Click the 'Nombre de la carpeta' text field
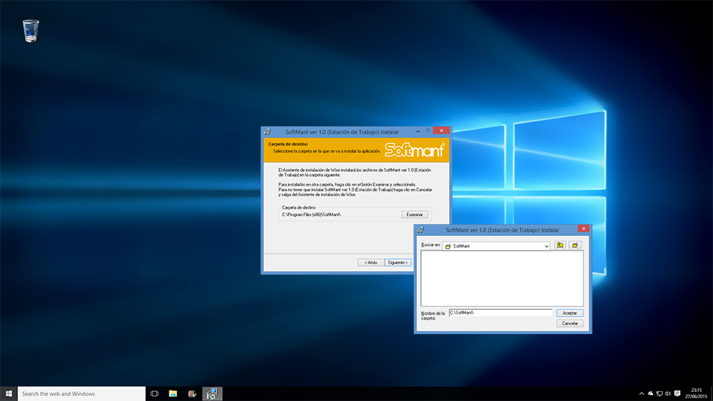713x401 pixels. (x=500, y=313)
